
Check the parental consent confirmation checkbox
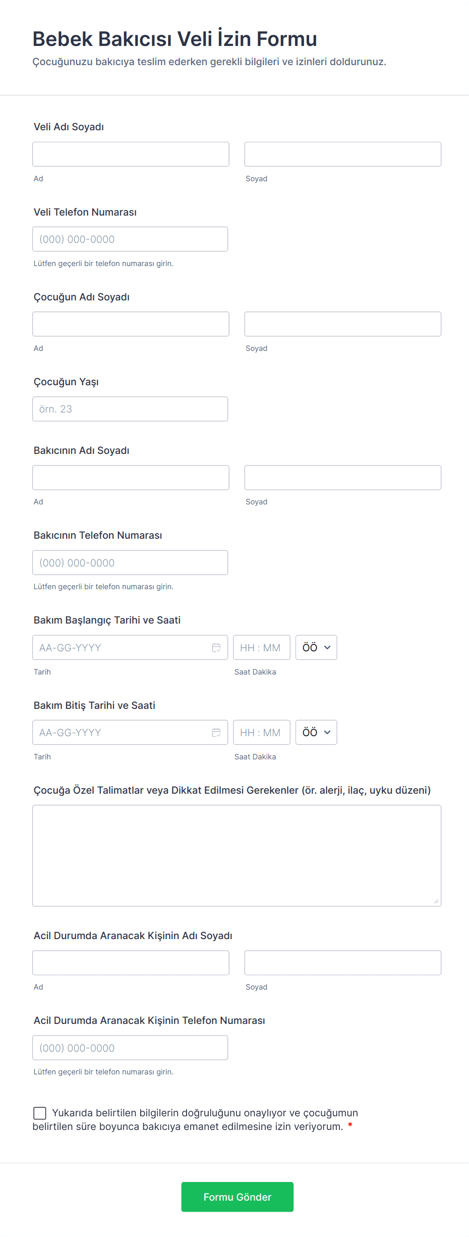40,1113
